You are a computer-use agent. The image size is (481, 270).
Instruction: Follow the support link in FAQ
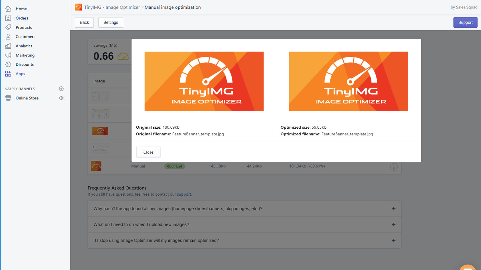click(184, 194)
